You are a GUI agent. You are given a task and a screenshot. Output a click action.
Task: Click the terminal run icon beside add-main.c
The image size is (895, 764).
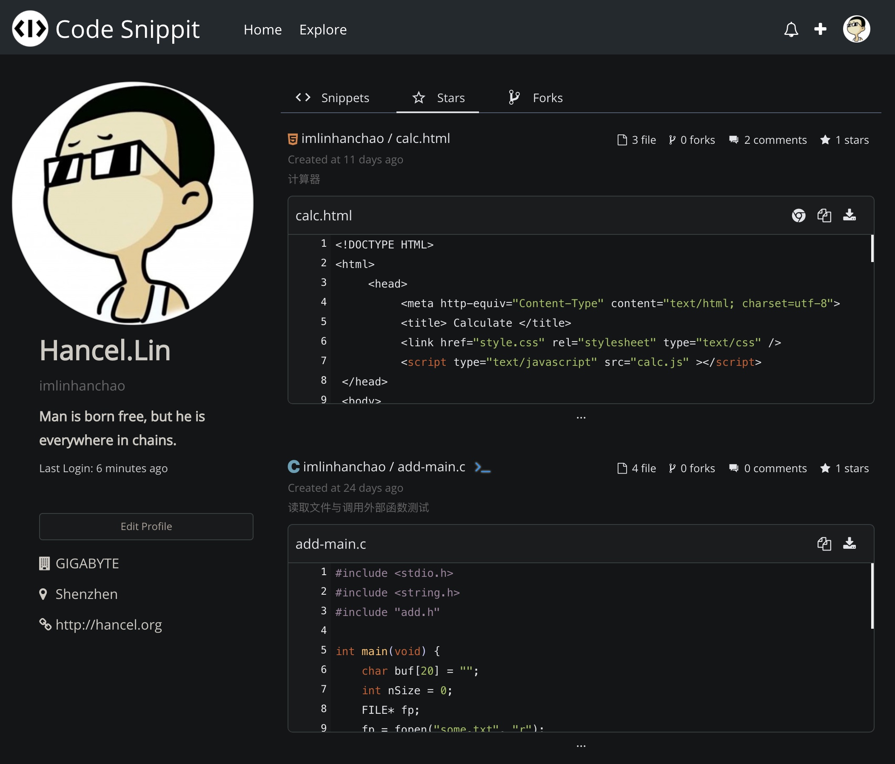tap(482, 468)
